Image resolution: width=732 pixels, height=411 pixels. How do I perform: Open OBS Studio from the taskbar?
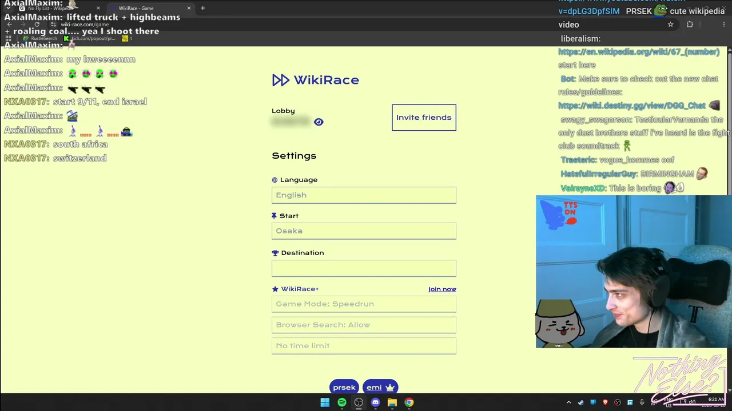359,402
